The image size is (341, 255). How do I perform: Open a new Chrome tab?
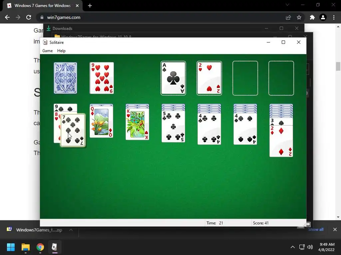[90, 6]
